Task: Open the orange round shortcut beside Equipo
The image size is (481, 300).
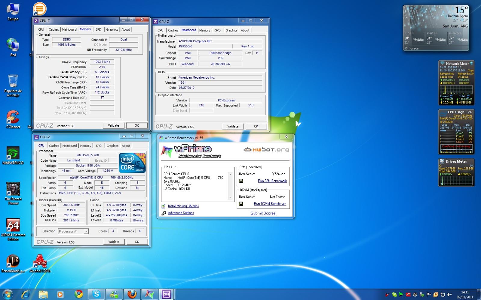Action: coord(40,9)
